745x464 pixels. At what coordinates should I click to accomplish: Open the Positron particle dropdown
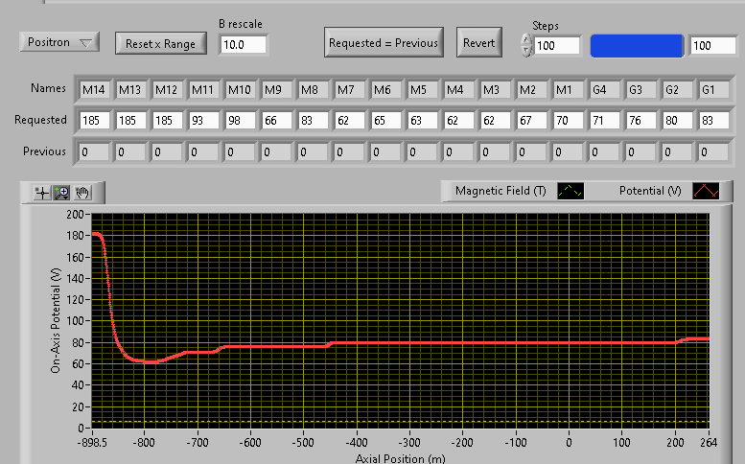[59, 42]
